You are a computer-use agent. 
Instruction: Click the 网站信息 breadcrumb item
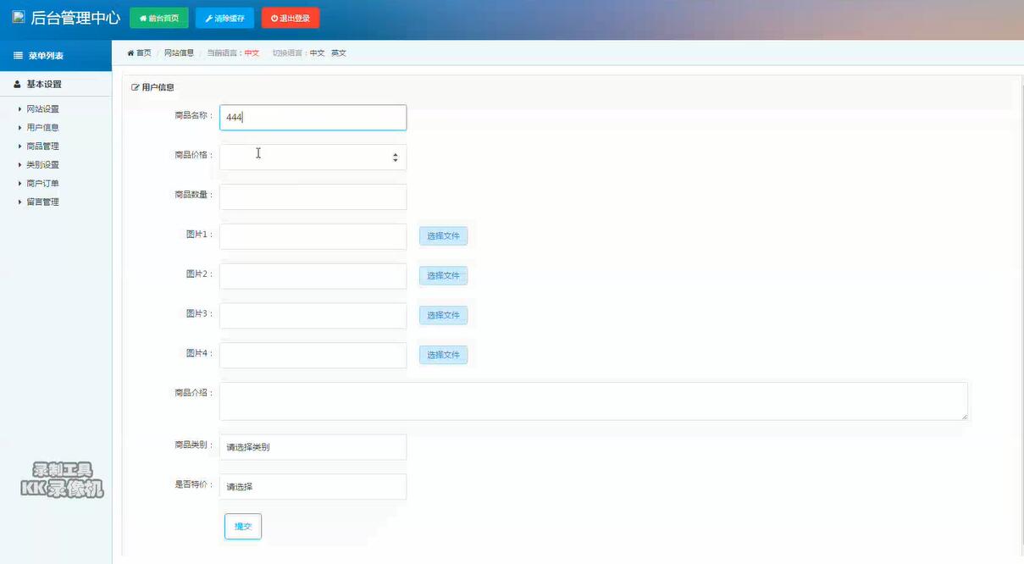(x=179, y=53)
